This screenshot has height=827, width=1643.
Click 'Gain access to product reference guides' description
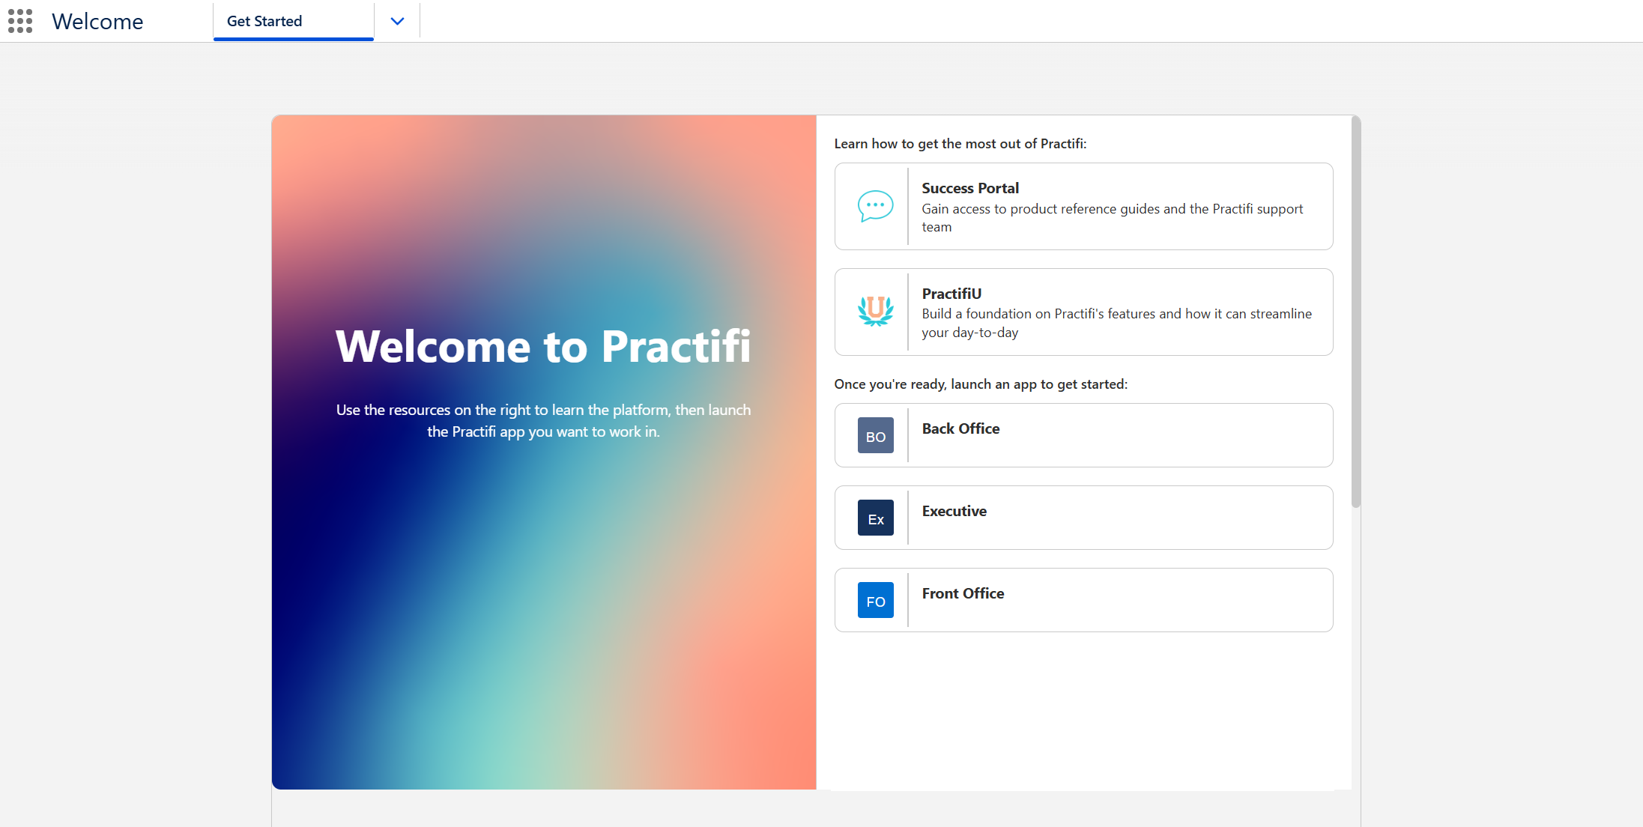coord(1113,218)
